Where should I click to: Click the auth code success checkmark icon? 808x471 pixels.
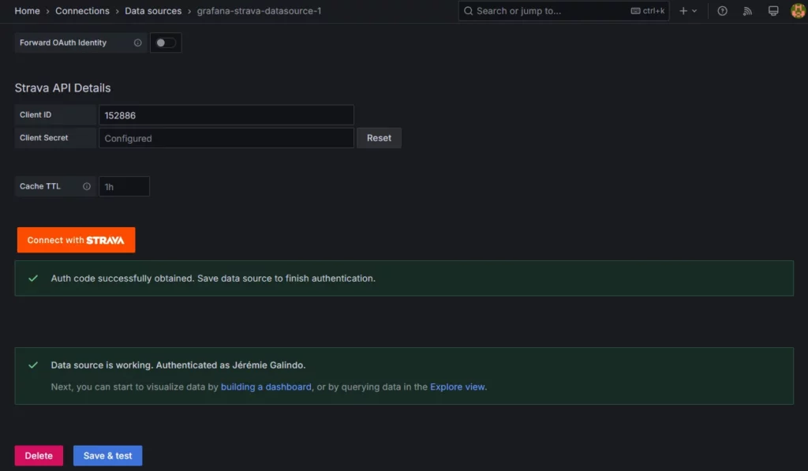point(33,278)
